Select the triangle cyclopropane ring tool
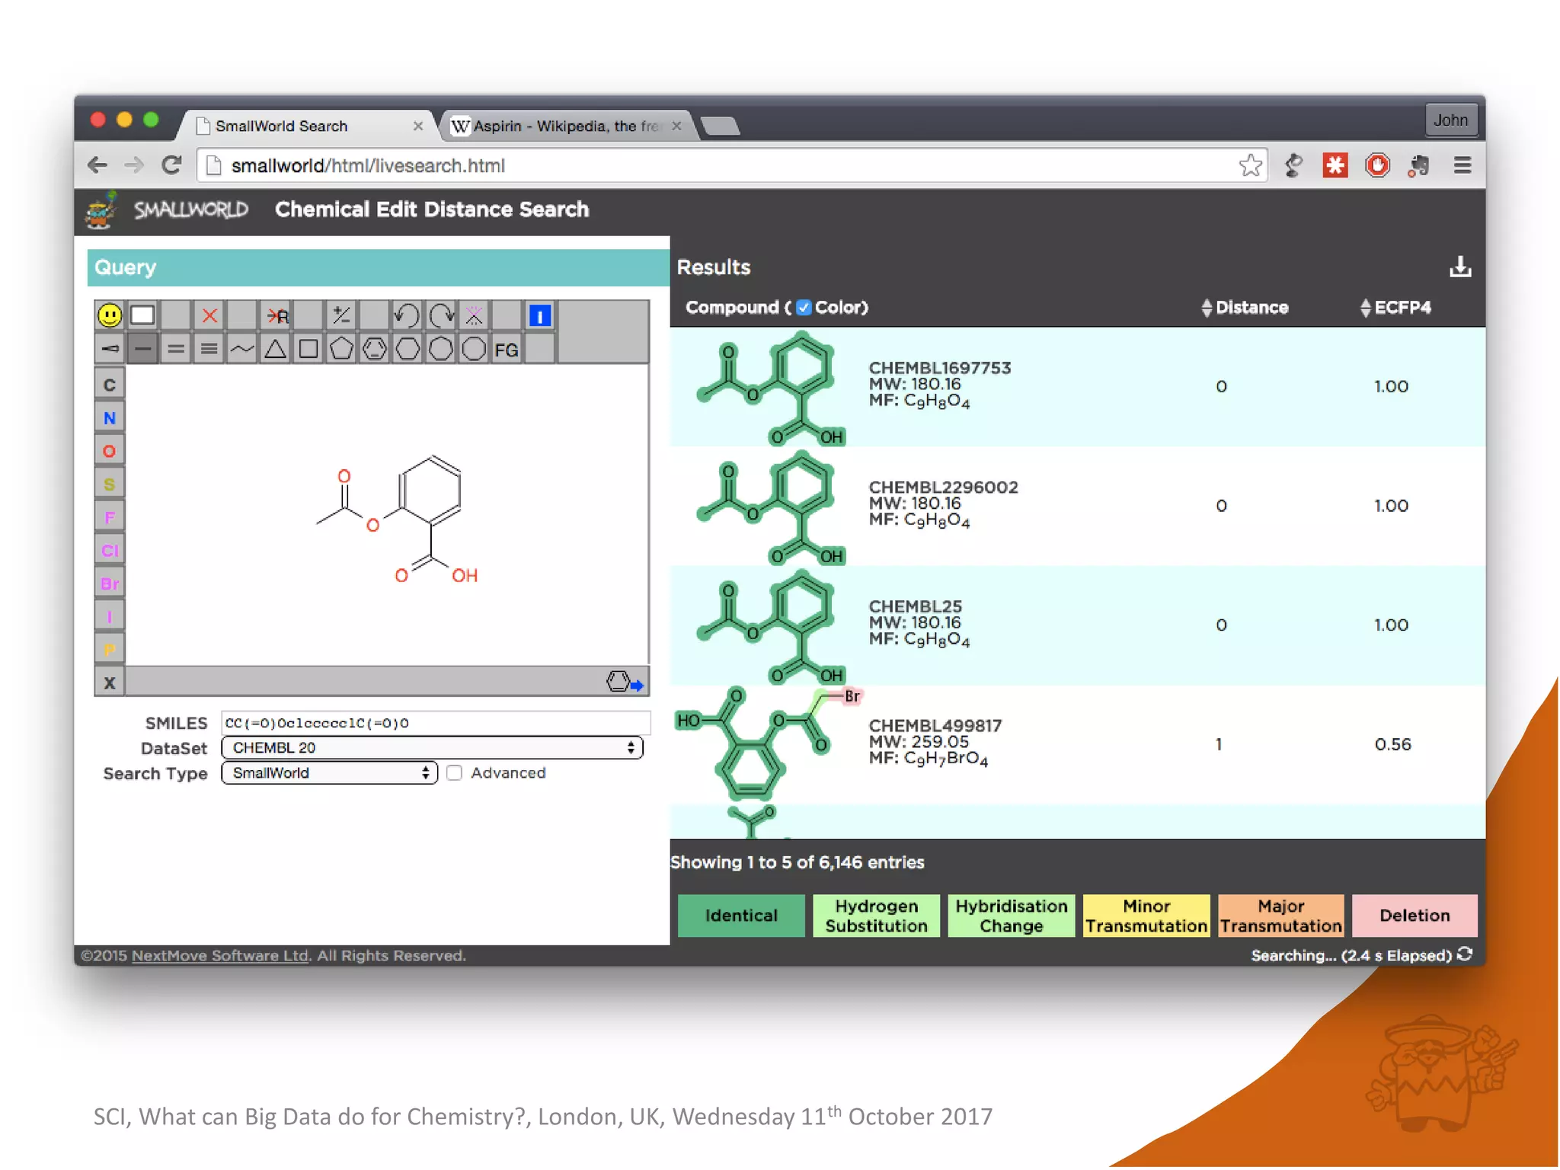This screenshot has height=1170, width=1560. [275, 350]
